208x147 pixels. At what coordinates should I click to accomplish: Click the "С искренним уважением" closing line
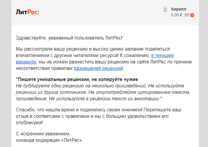pos(43,133)
